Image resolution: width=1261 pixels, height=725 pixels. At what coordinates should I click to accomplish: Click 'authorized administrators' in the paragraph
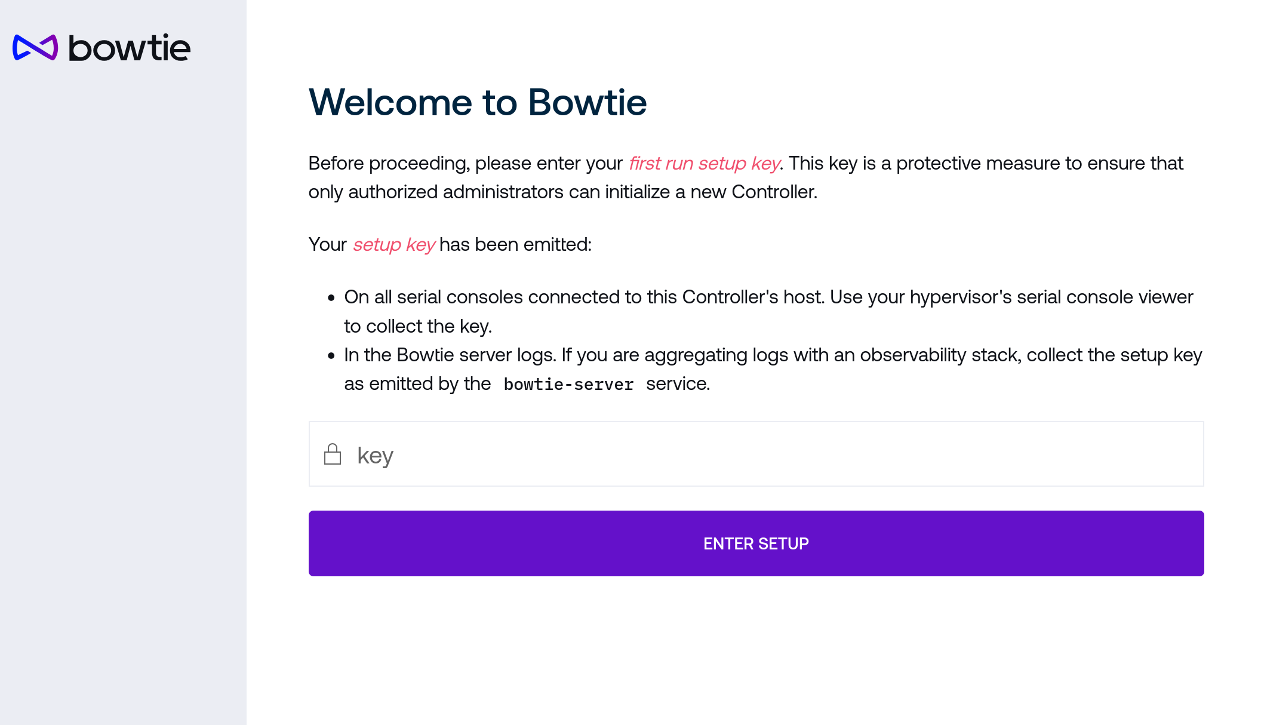(x=456, y=192)
